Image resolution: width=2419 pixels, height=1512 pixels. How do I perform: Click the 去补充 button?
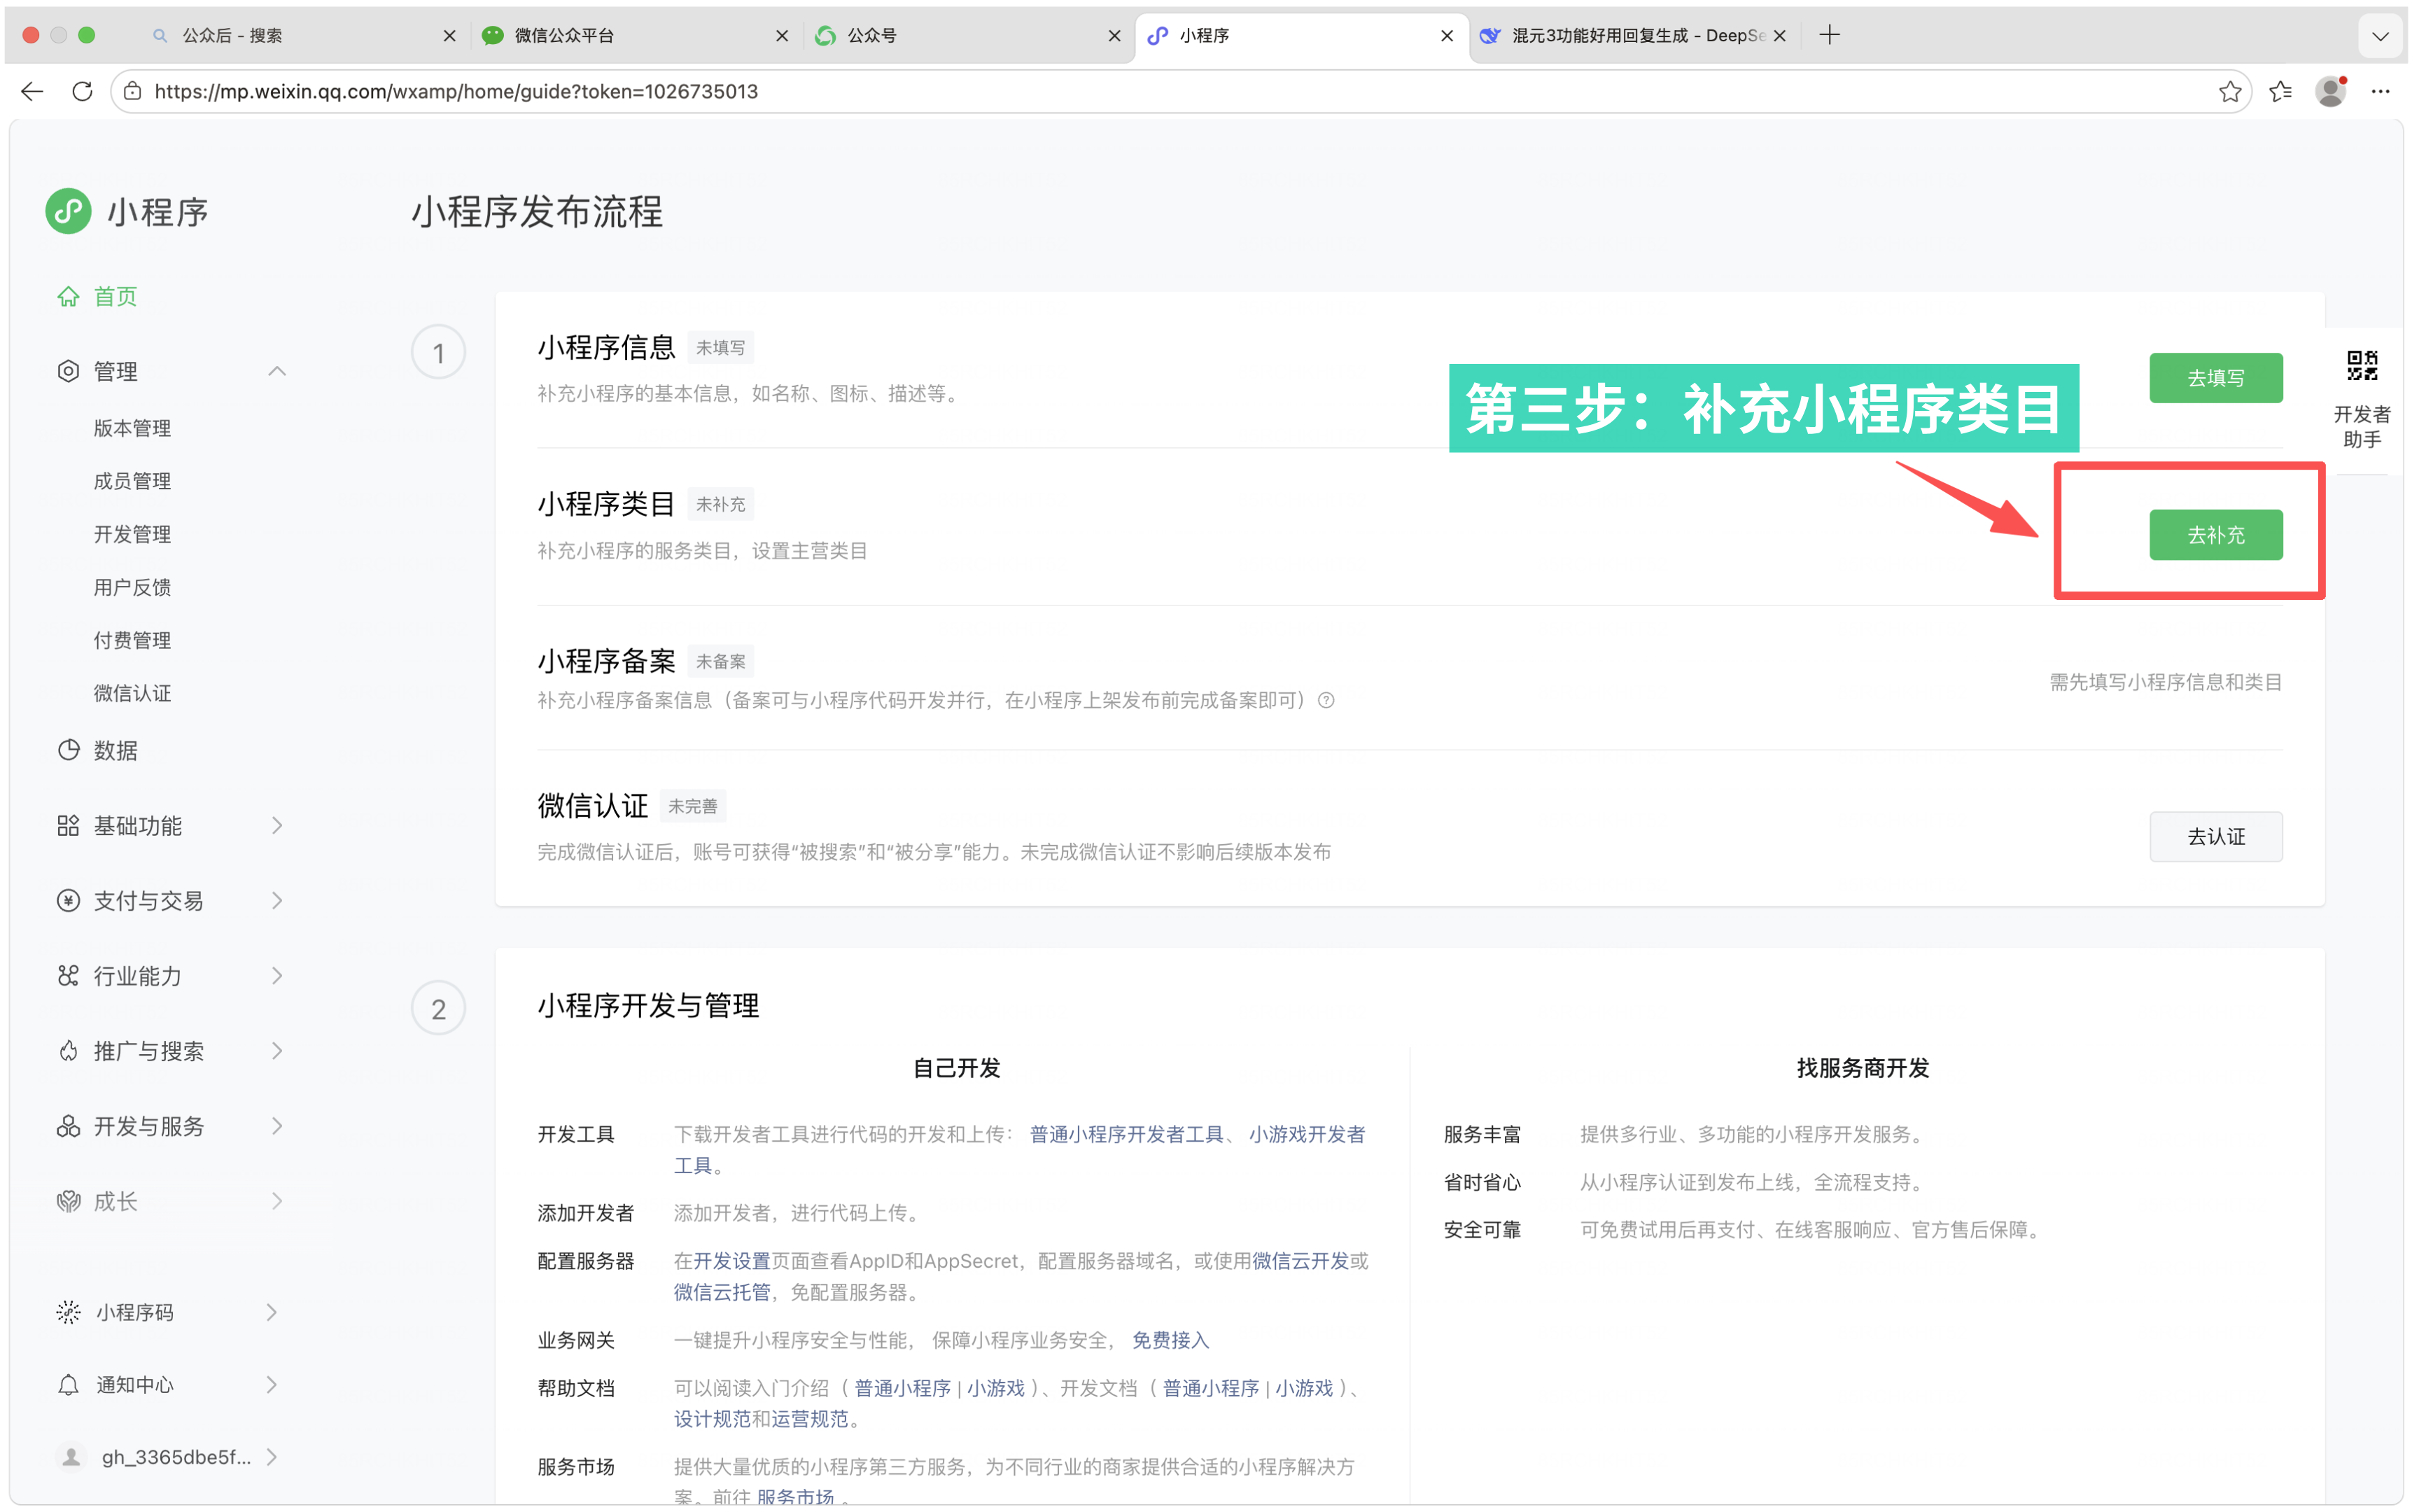coord(2215,535)
